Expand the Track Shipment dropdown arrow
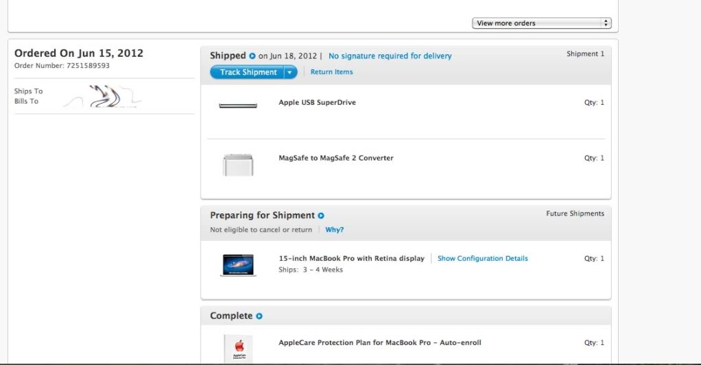701x365 pixels. pos(290,72)
